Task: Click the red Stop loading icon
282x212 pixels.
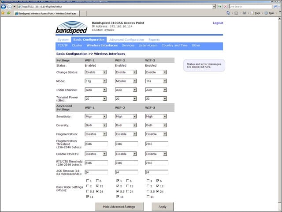Action: coord(225,7)
